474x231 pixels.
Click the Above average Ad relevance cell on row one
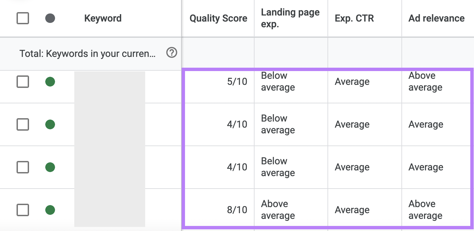click(x=425, y=81)
